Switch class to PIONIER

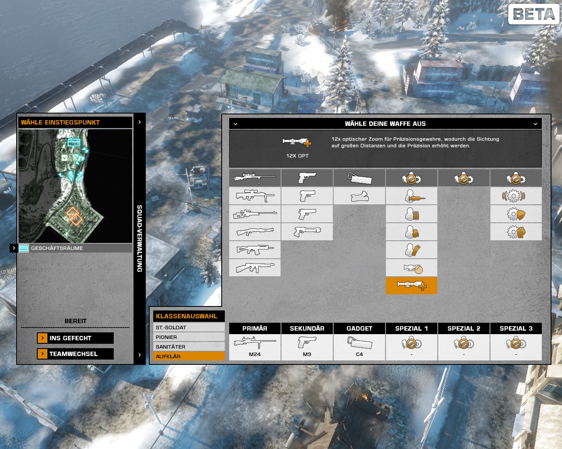189,337
